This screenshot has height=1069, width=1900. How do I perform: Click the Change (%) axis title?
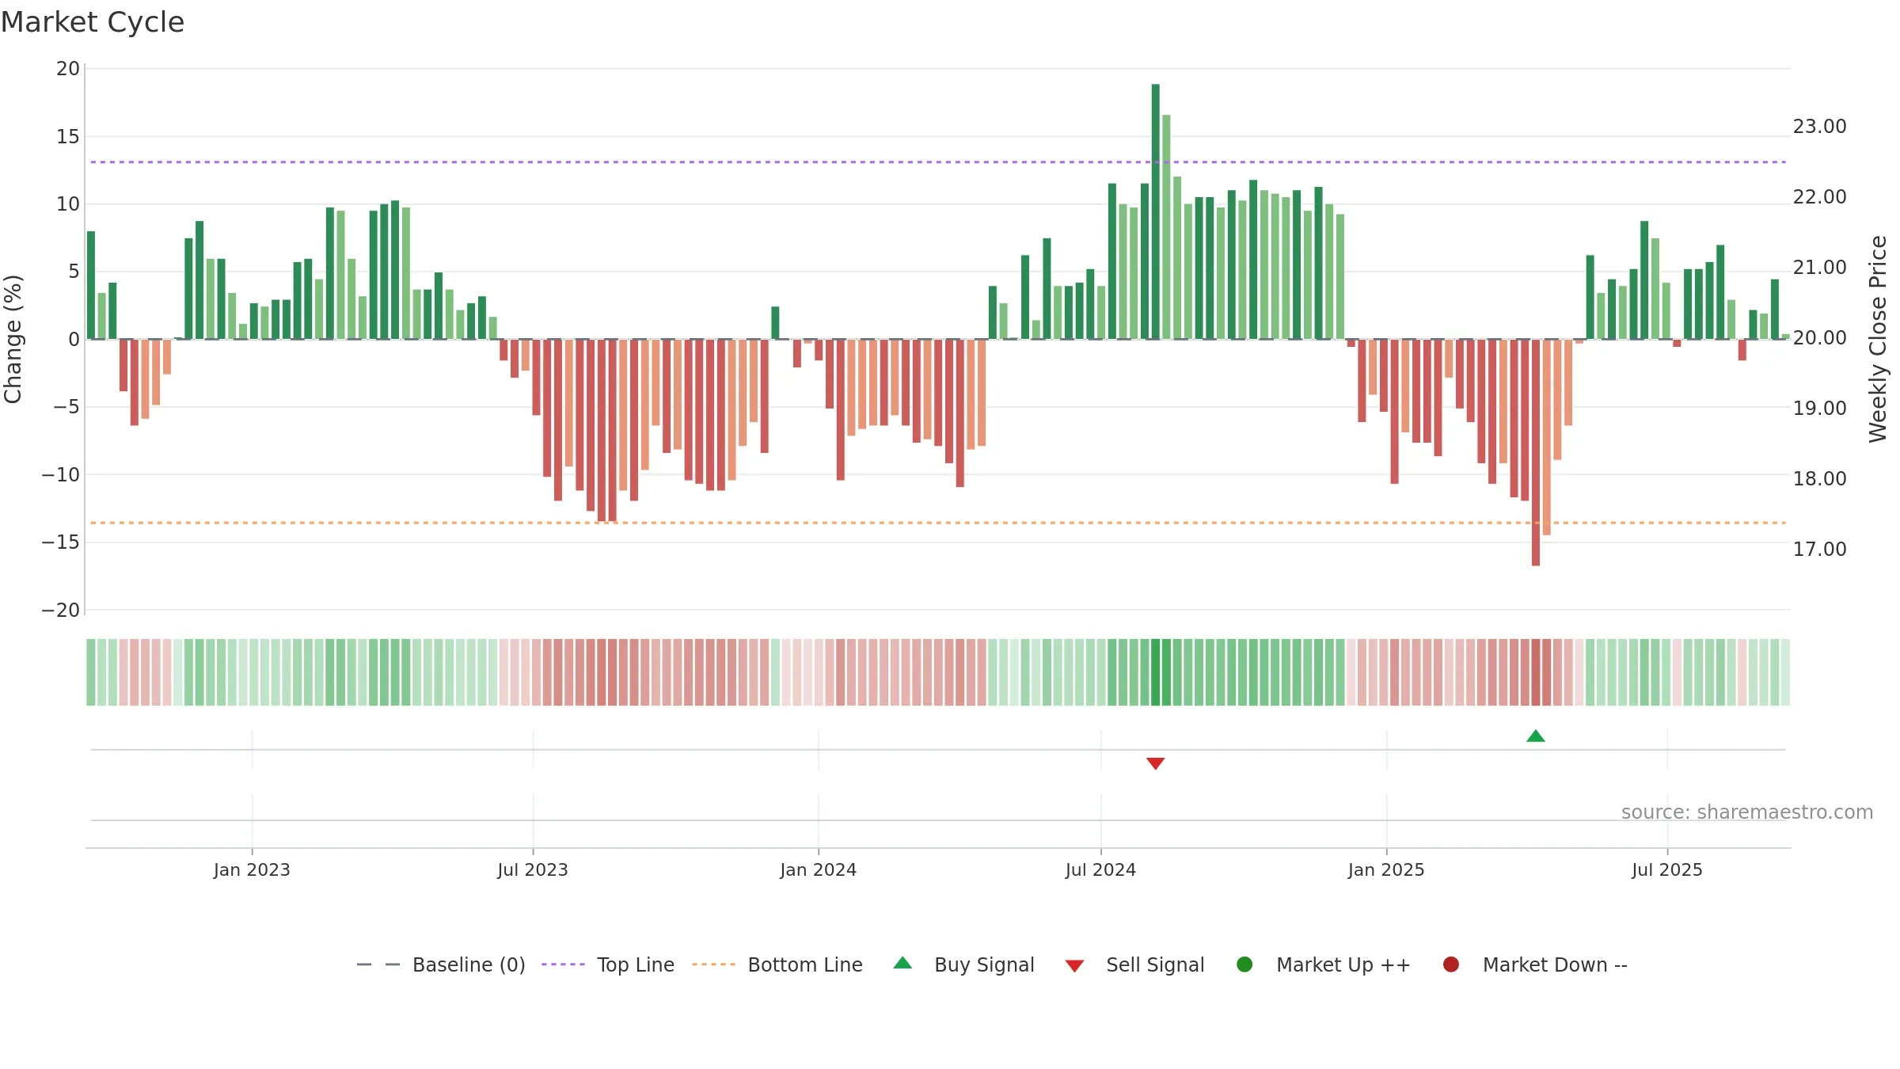point(13,340)
